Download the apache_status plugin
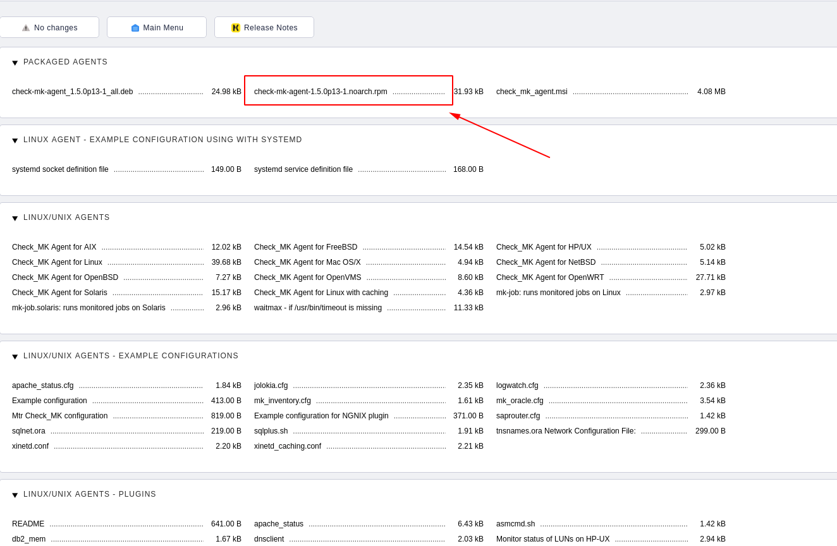The width and height of the screenshot is (837, 546). (x=279, y=524)
